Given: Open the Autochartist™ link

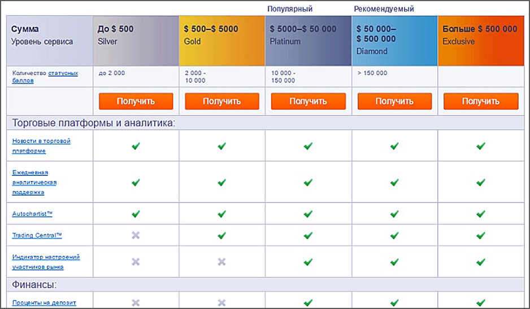Looking at the screenshot, I should 32,214.
